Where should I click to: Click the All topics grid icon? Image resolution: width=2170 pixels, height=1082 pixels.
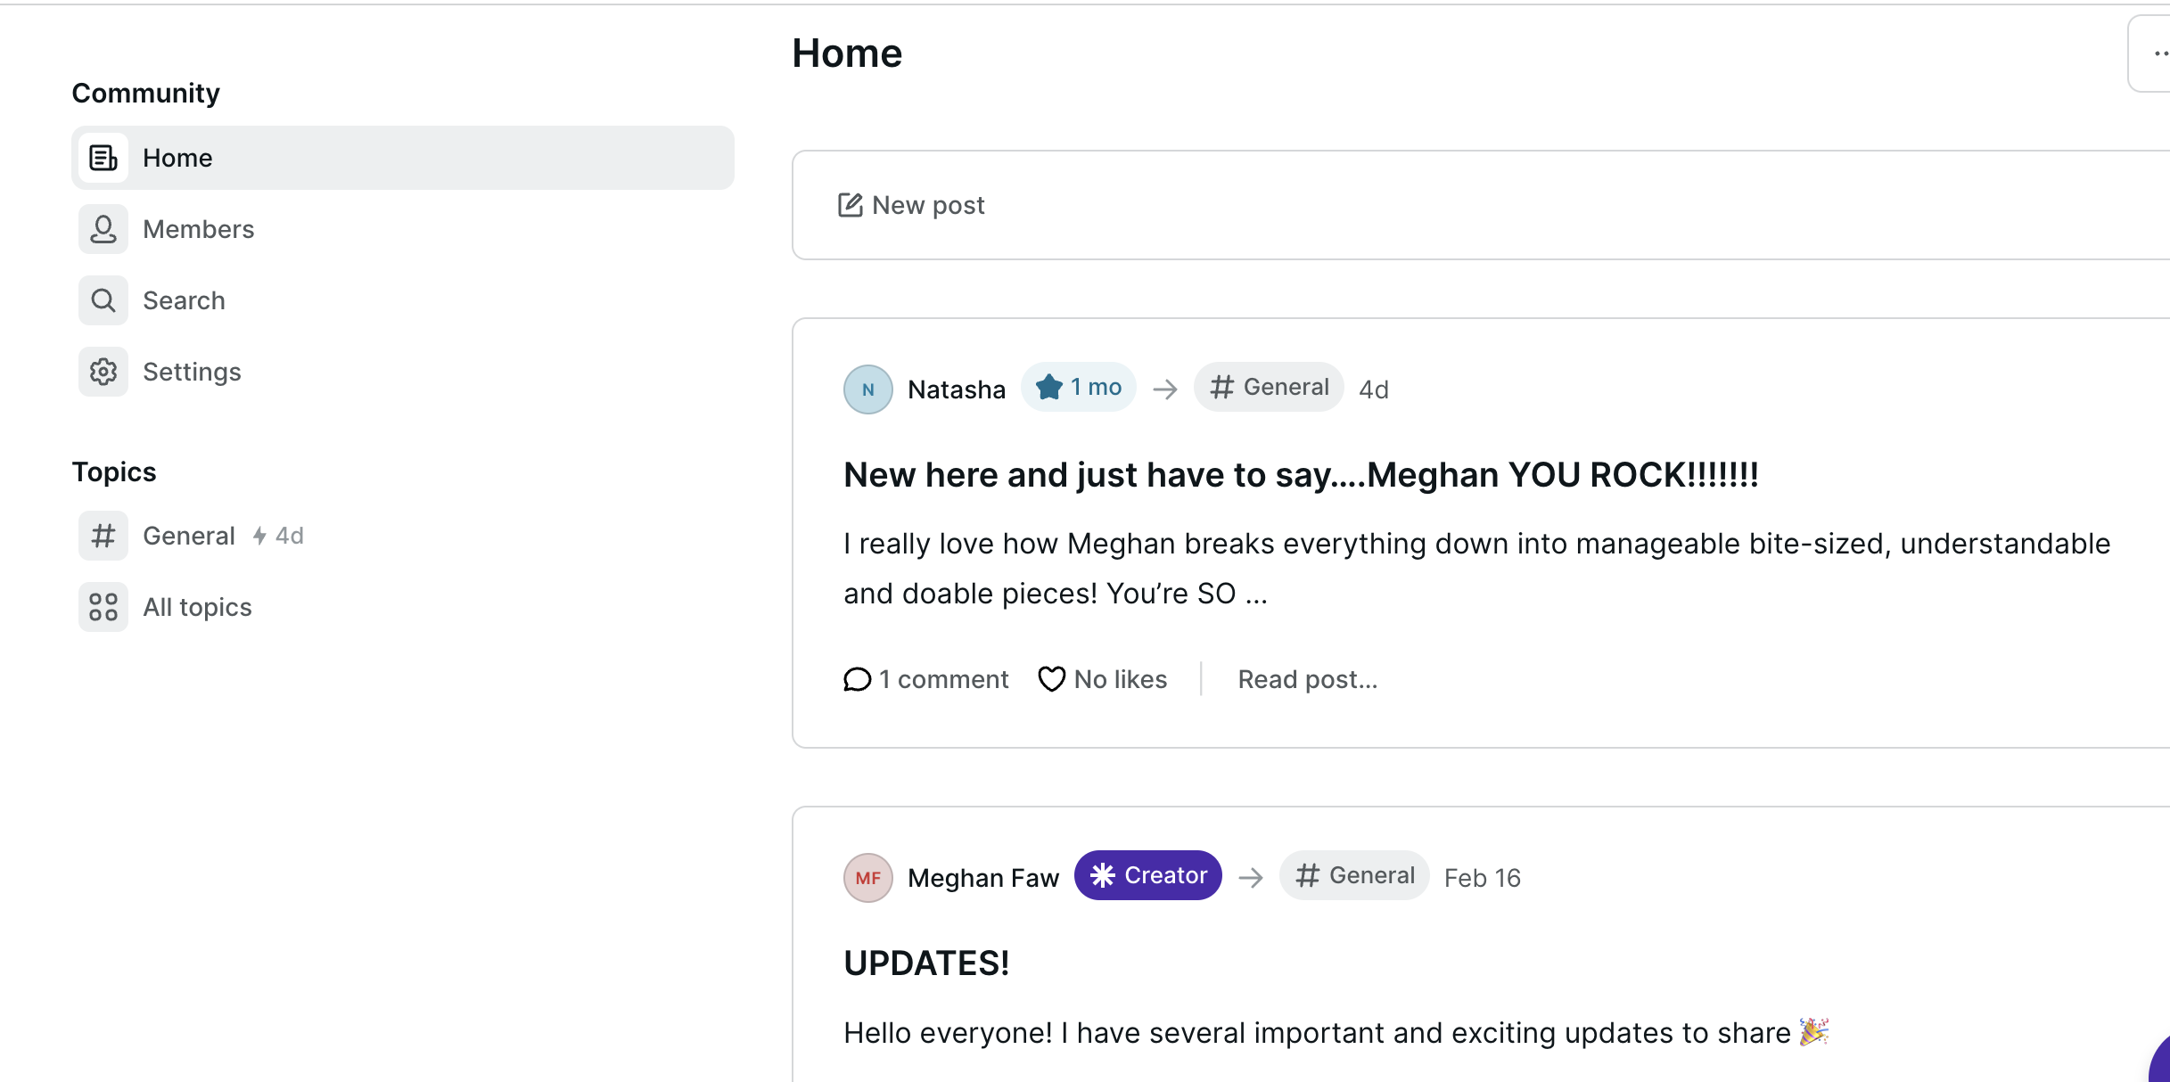pos(103,607)
